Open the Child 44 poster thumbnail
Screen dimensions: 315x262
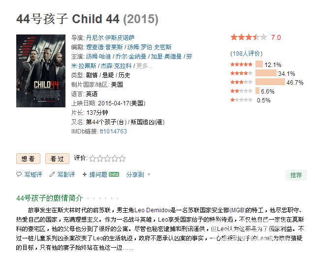tap(41, 71)
